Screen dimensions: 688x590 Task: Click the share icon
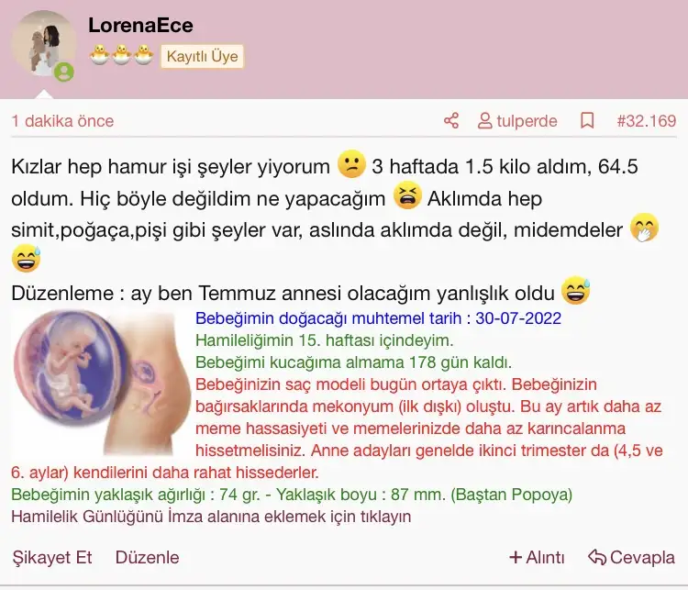pyautogui.click(x=451, y=120)
